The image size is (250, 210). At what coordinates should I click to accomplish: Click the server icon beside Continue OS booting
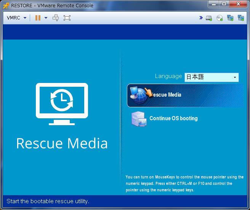coord(139,119)
